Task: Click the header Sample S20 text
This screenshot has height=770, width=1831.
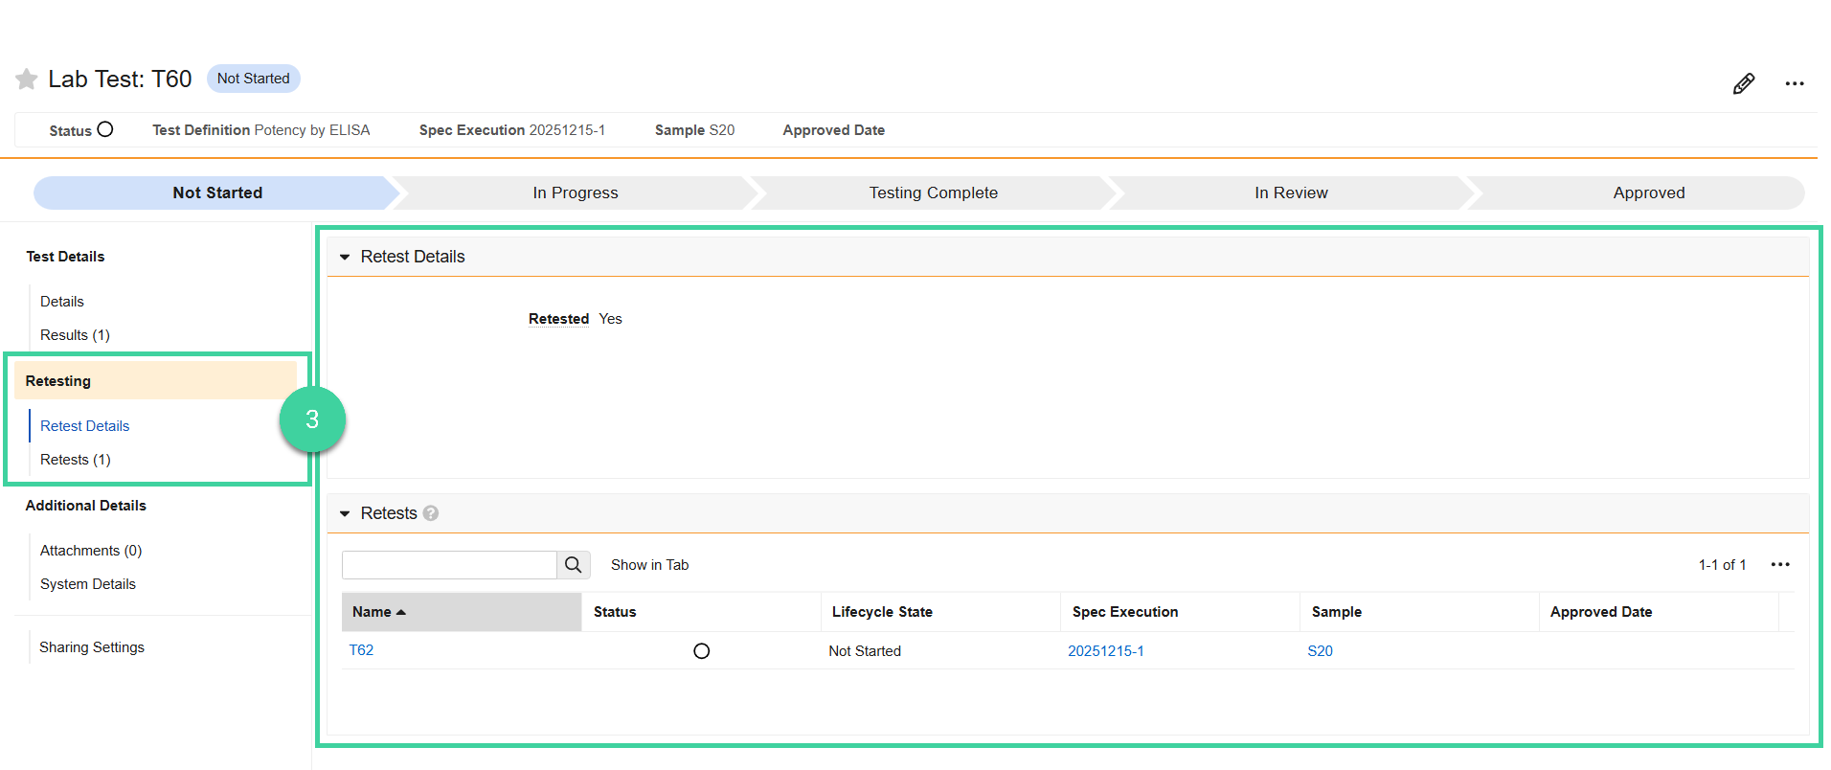Action: click(x=695, y=130)
